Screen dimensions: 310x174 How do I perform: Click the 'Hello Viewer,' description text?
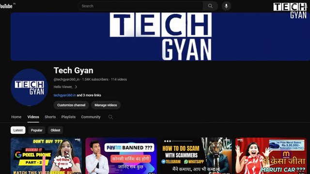coord(63,87)
